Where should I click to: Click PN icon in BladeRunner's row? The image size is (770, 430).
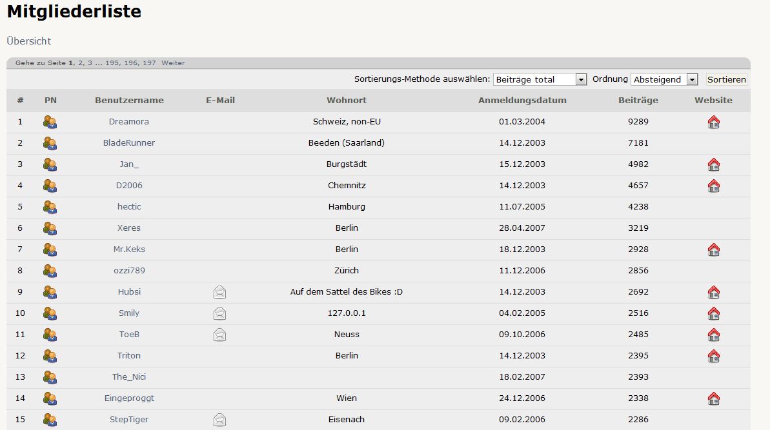point(50,143)
